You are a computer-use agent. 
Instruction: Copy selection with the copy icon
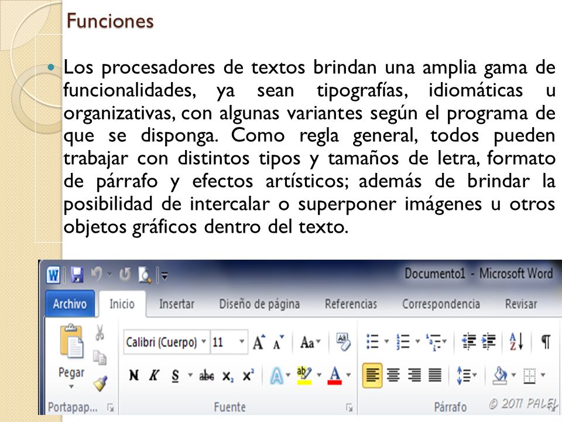100,358
